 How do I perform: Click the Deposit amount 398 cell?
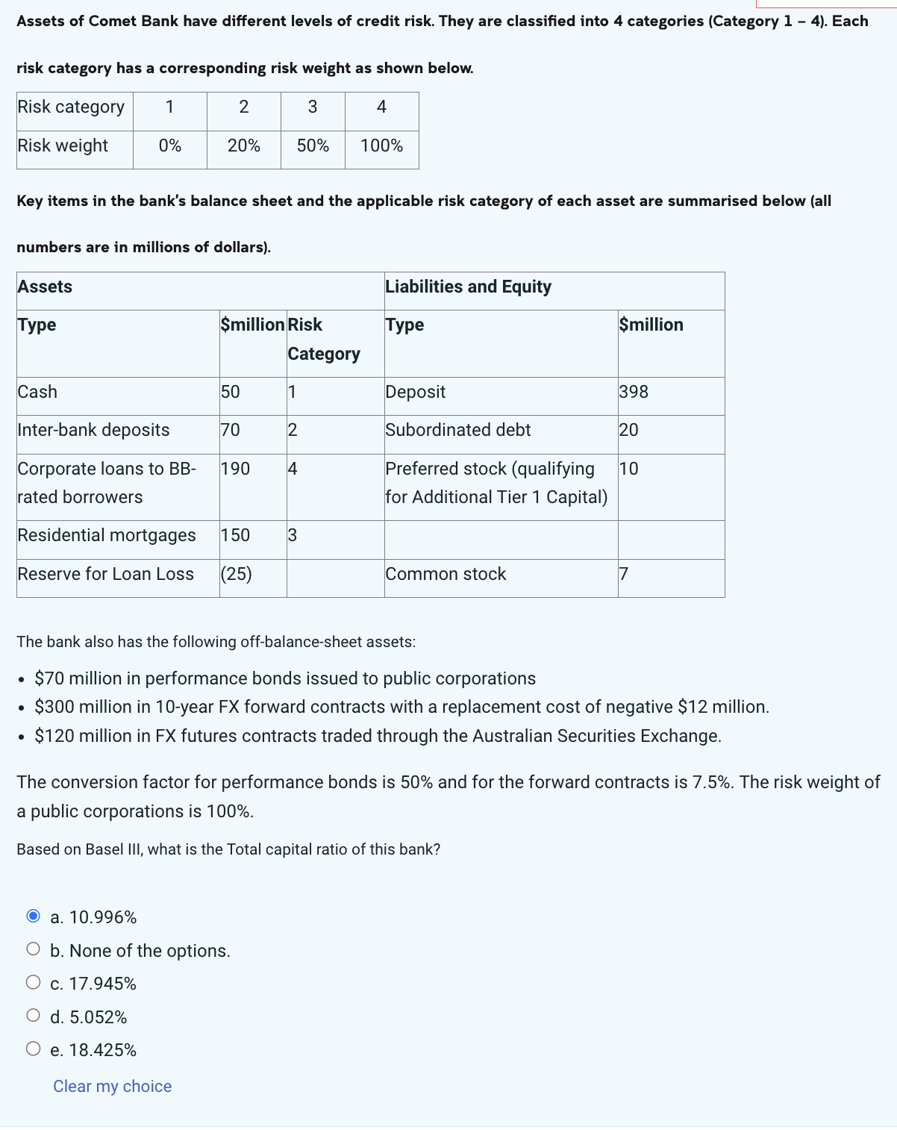[671, 396]
